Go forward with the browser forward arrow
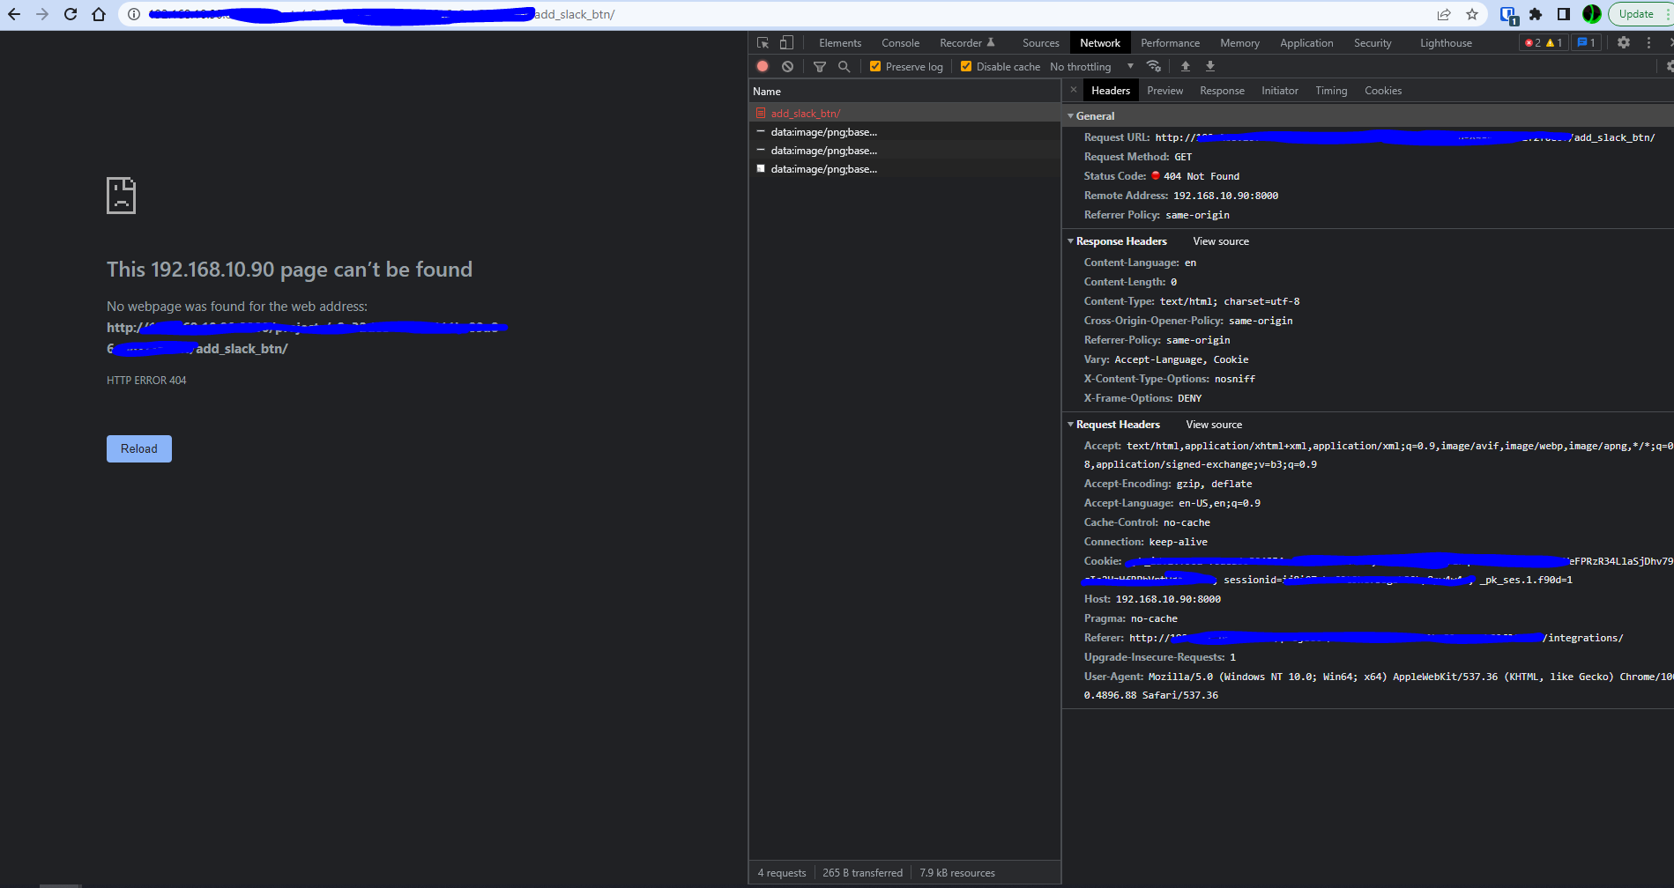 [42, 14]
